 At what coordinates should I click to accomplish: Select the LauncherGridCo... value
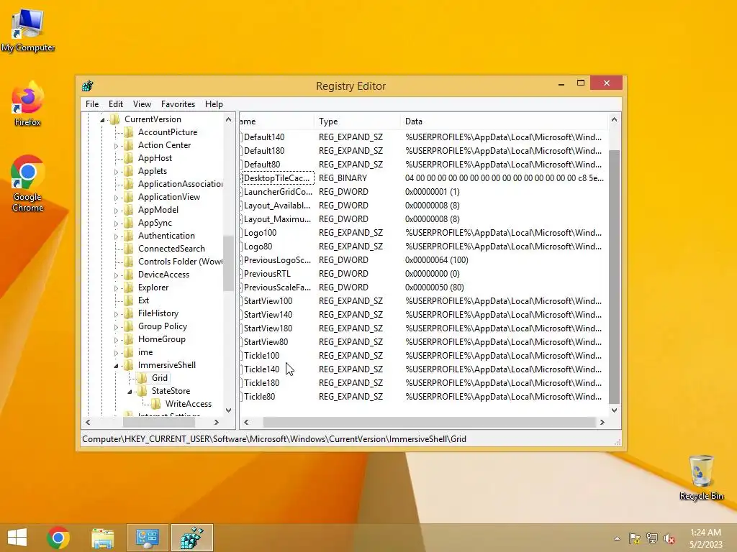(277, 191)
